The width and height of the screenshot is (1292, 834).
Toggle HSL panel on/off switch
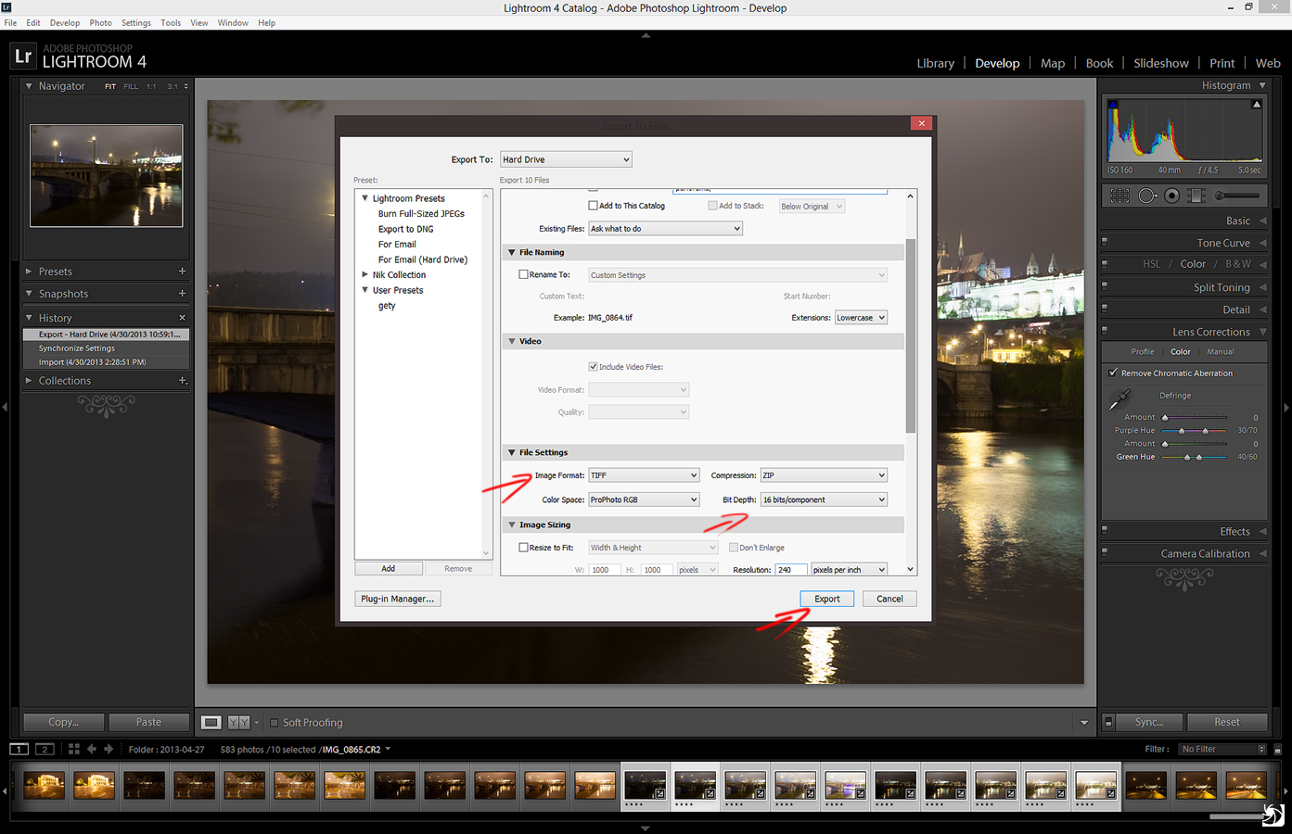point(1105,264)
